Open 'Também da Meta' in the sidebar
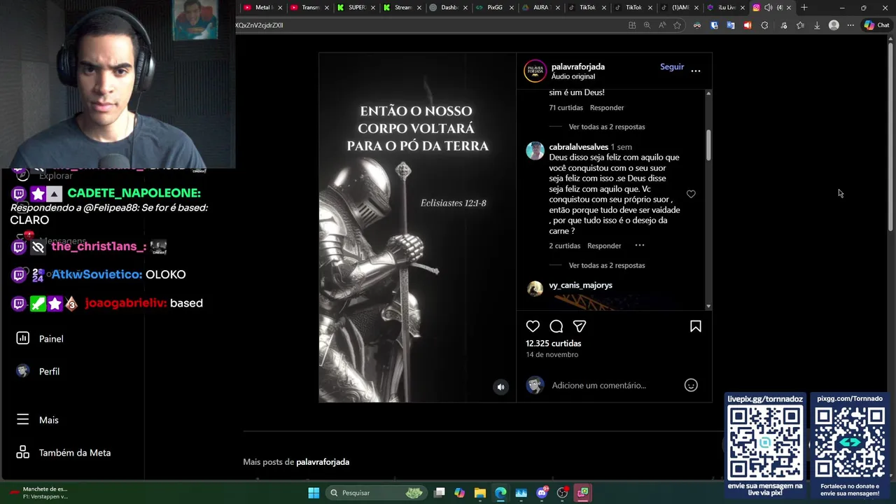The image size is (896, 504). pos(64,453)
